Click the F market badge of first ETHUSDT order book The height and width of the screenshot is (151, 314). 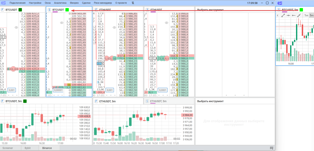pos(96,10)
